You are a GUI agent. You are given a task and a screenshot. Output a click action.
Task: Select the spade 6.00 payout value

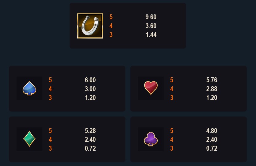tap(90, 80)
